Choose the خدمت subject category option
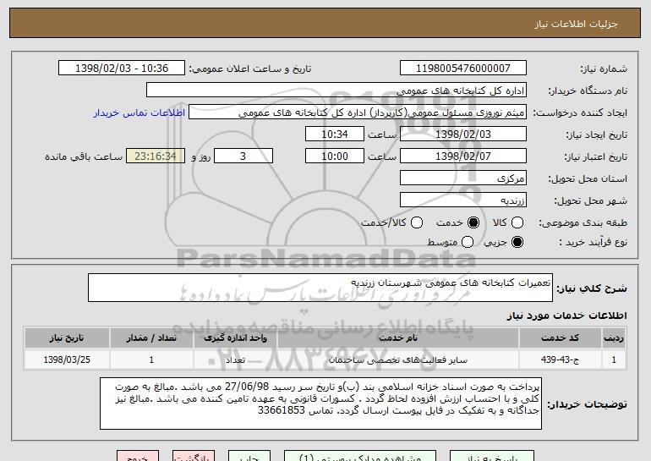This screenshot has height=461, width=651. click(473, 222)
